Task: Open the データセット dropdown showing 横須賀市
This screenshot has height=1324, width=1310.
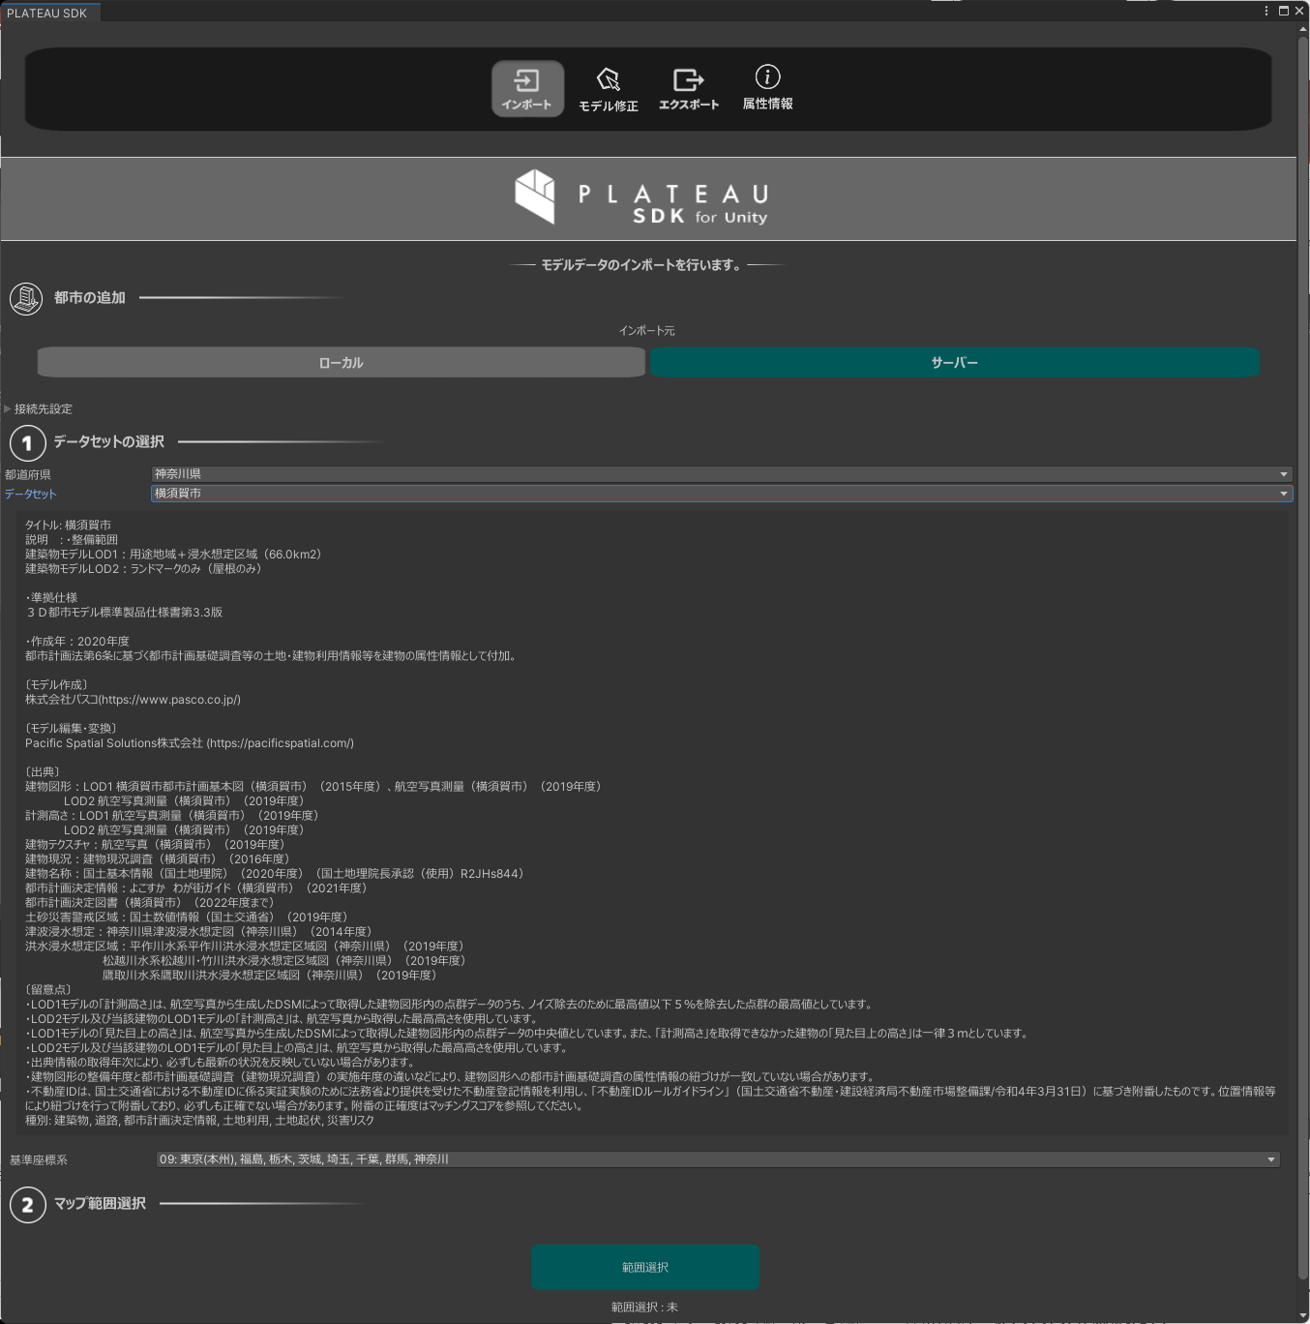Action: [722, 494]
